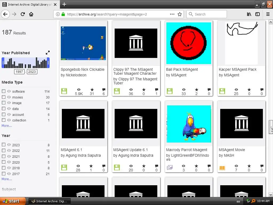This screenshot has height=205, width=273.
Task: Open the Library bookshelf icon
Action: coord(249,14)
